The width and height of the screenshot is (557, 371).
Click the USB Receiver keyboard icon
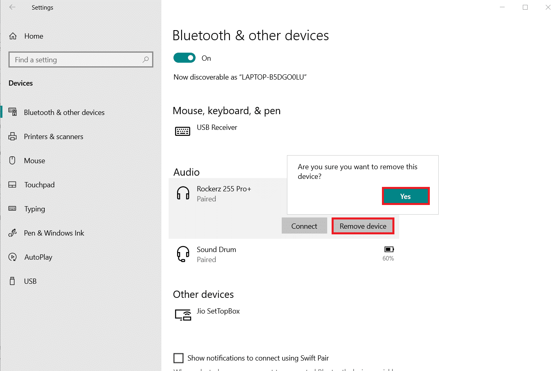click(x=183, y=131)
